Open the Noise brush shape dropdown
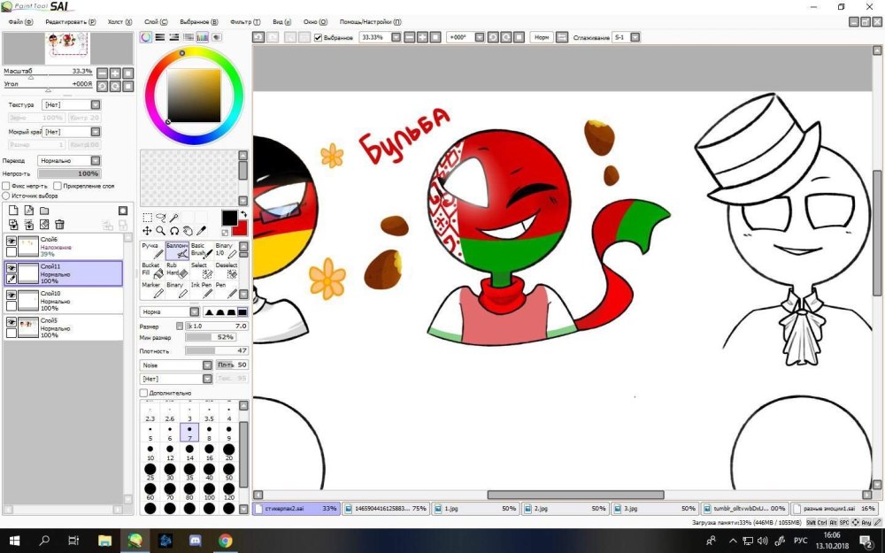 pos(207,365)
